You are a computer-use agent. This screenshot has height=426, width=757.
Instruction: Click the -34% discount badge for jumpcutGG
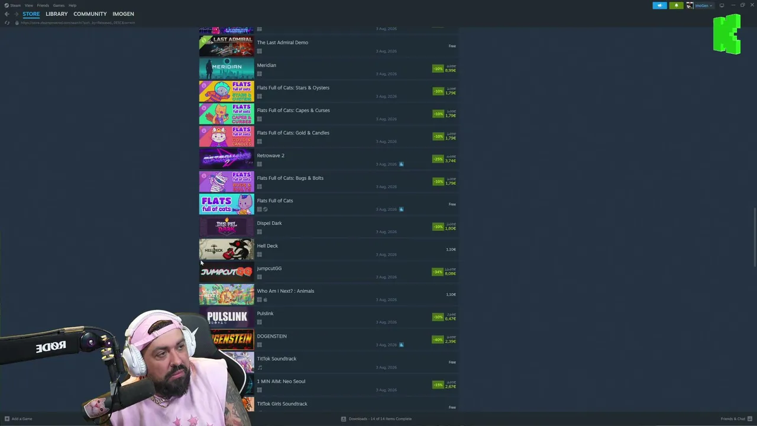[438, 272]
